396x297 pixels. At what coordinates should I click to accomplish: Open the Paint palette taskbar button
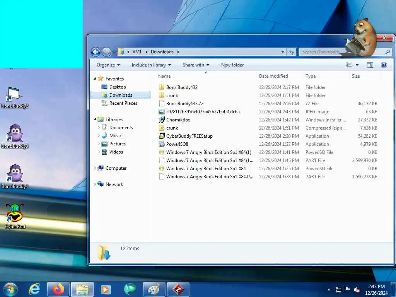[154, 289]
